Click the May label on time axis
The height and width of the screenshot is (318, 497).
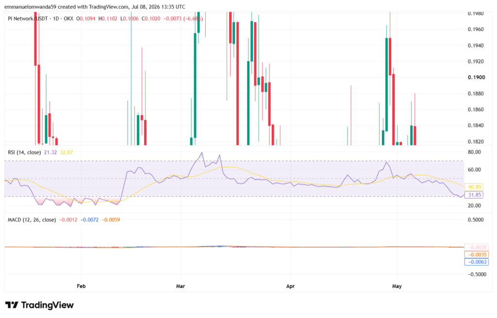[397, 286]
